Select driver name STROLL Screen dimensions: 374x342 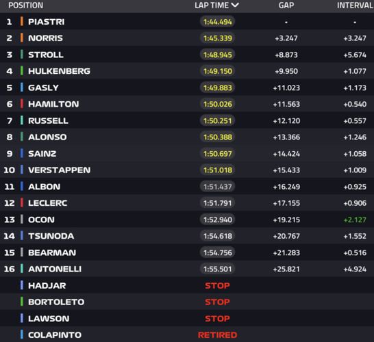(x=46, y=55)
